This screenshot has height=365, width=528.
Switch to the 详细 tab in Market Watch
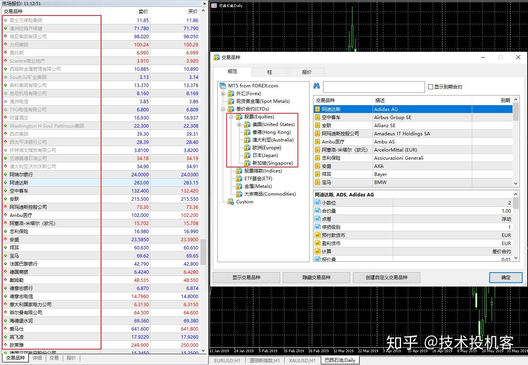coord(37,358)
